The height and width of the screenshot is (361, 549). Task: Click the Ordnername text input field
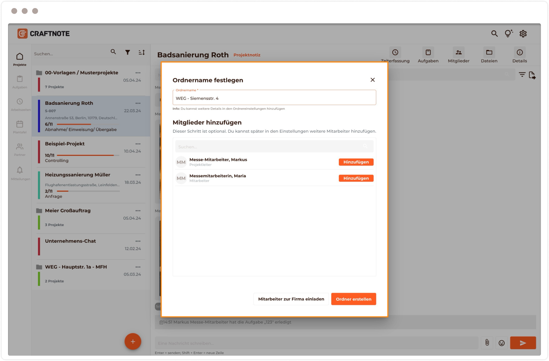274,98
